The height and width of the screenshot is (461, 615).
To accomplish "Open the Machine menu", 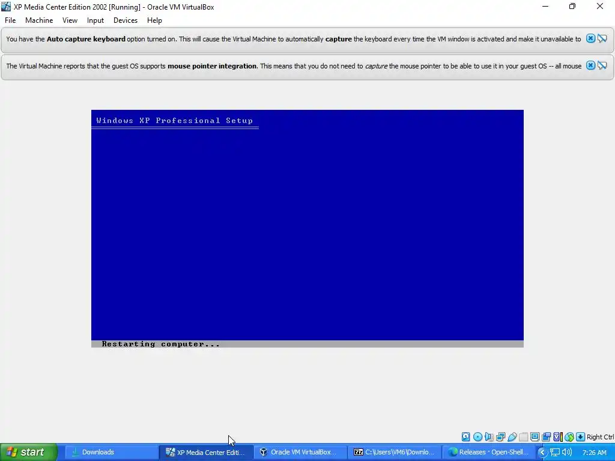I will pyautogui.click(x=39, y=20).
